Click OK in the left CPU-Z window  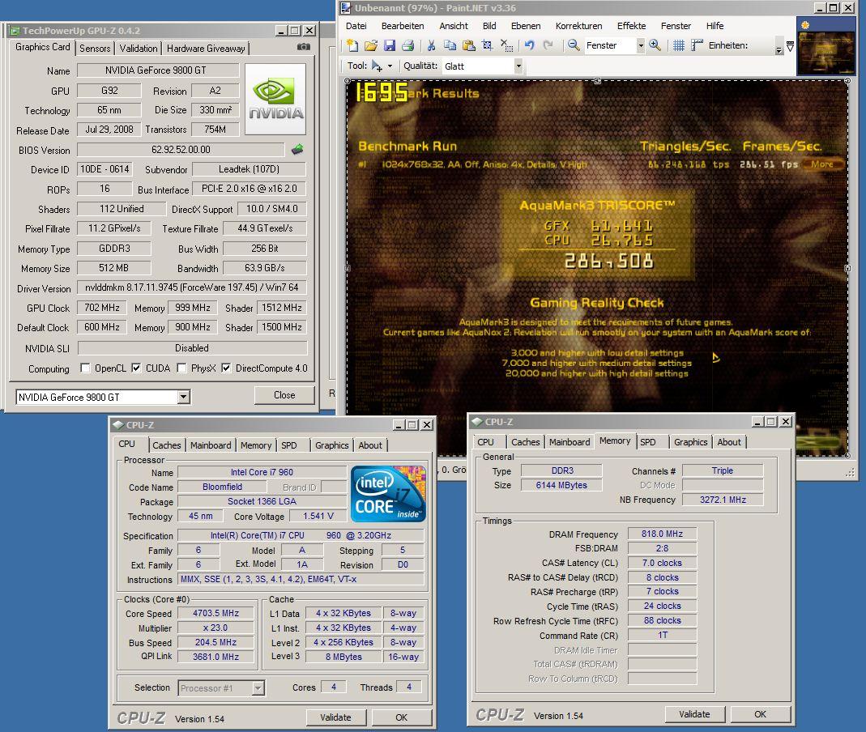[x=402, y=717]
